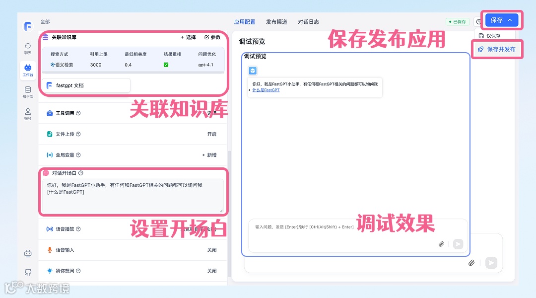The image size is (536, 298).
Task: Show help for 对话开场白
Action: click(81, 173)
